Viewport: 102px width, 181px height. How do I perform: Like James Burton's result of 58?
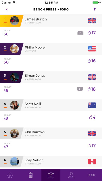[92, 33]
